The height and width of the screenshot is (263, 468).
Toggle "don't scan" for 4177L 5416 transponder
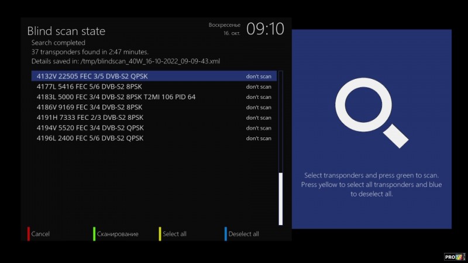258,87
